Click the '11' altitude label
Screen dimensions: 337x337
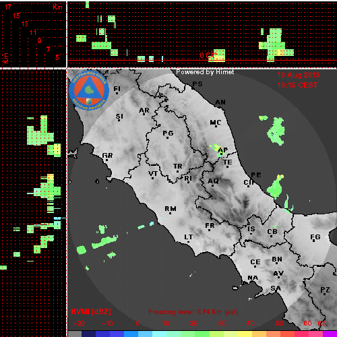[x=33, y=32]
